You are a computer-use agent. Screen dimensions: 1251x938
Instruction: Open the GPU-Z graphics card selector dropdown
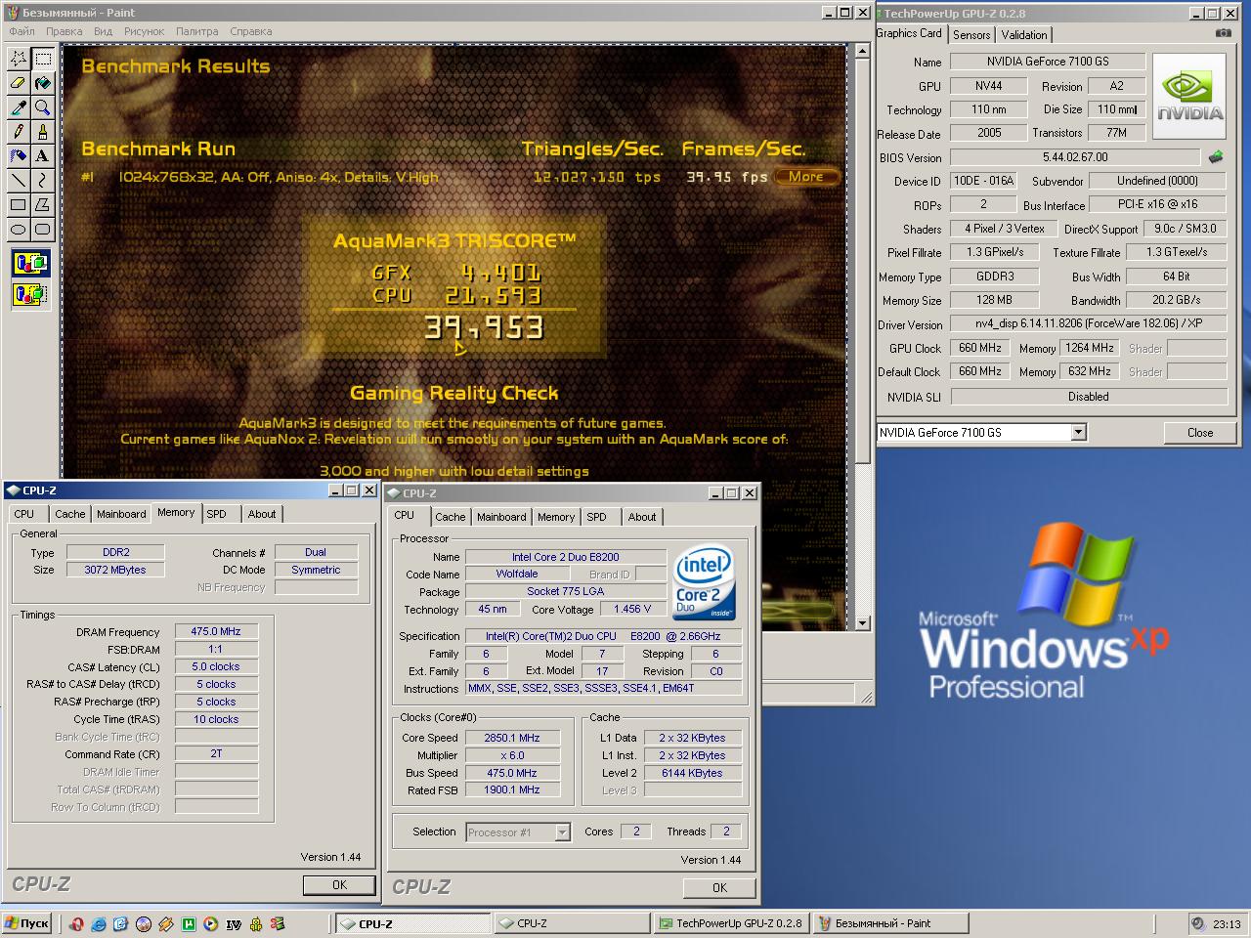click(x=1078, y=432)
